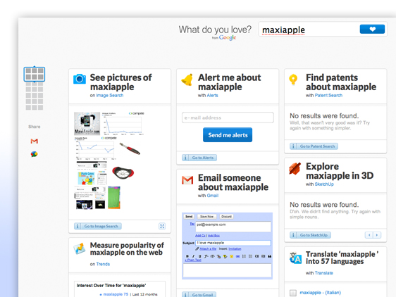The height and width of the screenshot is (297, 396).
Task: Click the camera icon for Image Search
Action: [80, 79]
